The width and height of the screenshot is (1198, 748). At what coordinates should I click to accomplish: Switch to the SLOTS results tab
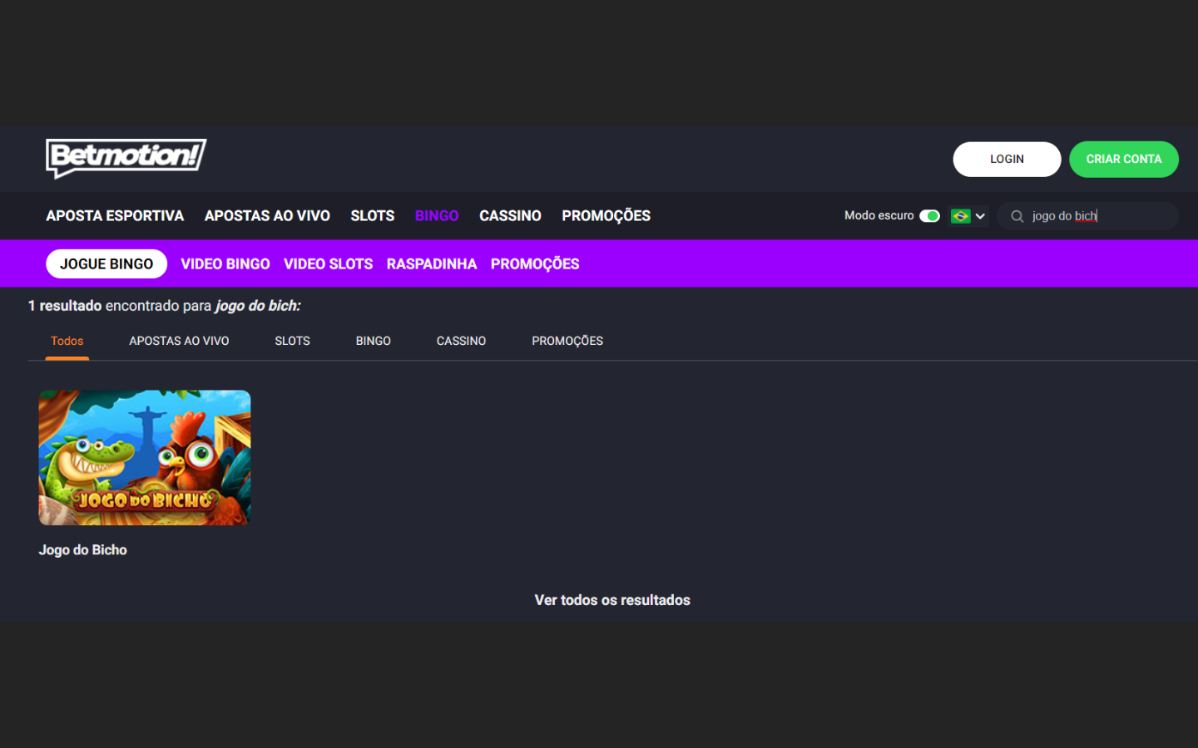pos(292,341)
